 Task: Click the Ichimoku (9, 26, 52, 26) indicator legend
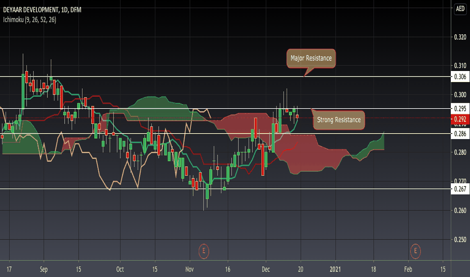click(29, 20)
